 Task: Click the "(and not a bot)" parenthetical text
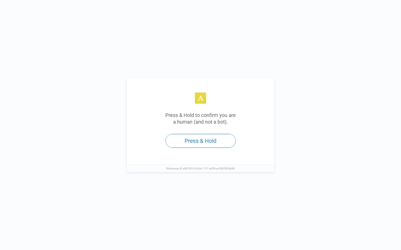point(211,122)
